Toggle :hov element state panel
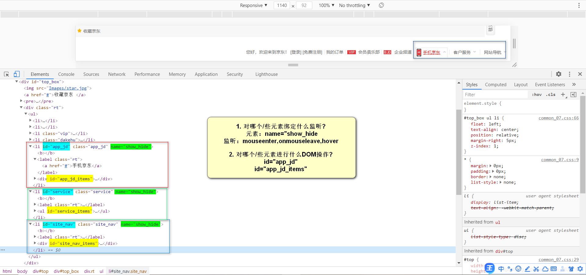Screen dimensions: 586x275 pyautogui.click(x=537, y=95)
